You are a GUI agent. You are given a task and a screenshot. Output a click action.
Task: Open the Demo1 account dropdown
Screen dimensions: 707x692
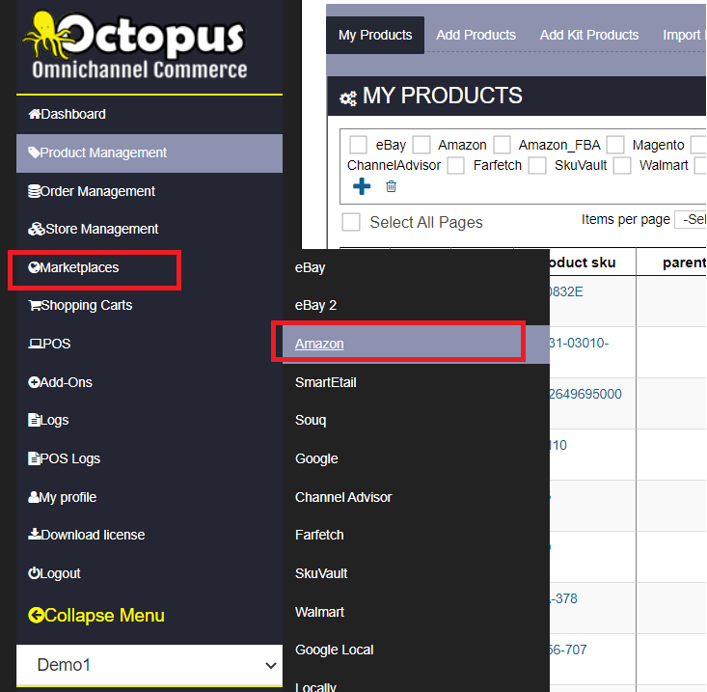pyautogui.click(x=150, y=665)
